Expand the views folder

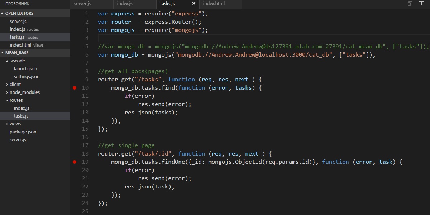[x=15, y=124]
